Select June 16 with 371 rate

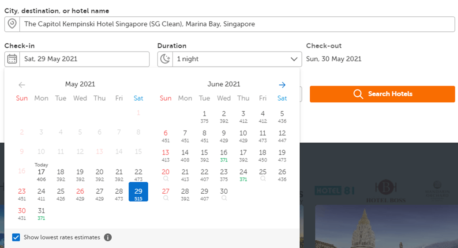(224, 155)
